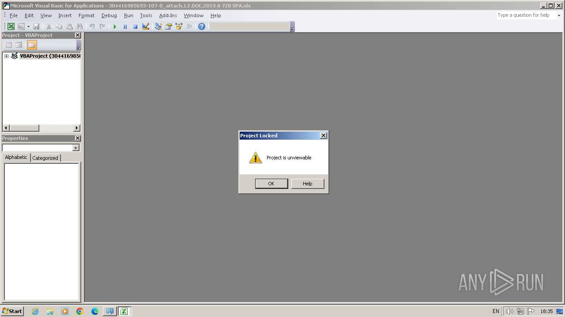Screen dimensions: 565x317
Task: Open the Insert menu
Action: [x=65, y=15]
